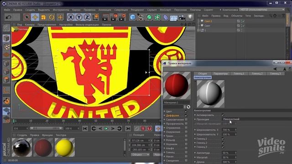This screenshot has width=292, height=164.
Task: Switch the coordinate system cube icon
Action: tap(95, 17)
